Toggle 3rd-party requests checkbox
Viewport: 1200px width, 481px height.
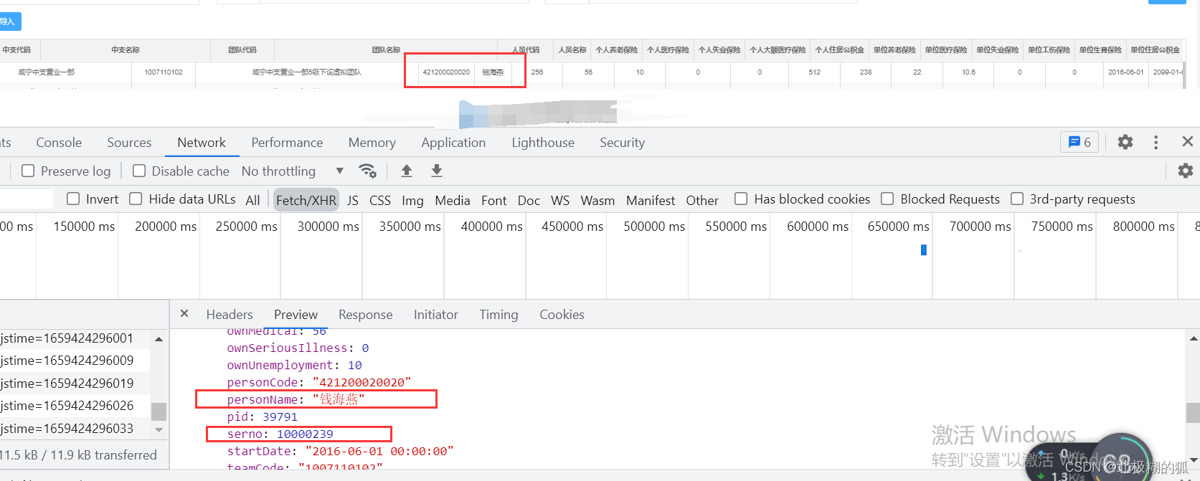tap(1017, 199)
